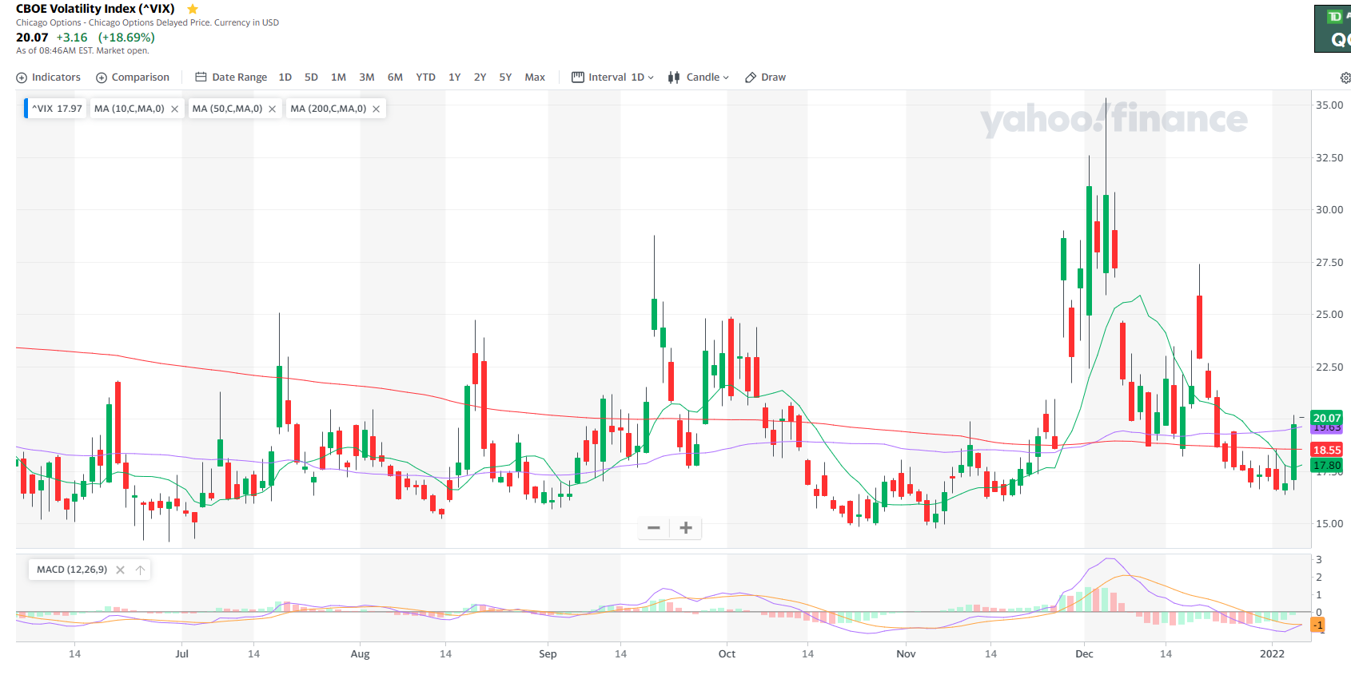Click the ^VIX 17.97 series label
The width and height of the screenshot is (1351, 679).
point(57,109)
